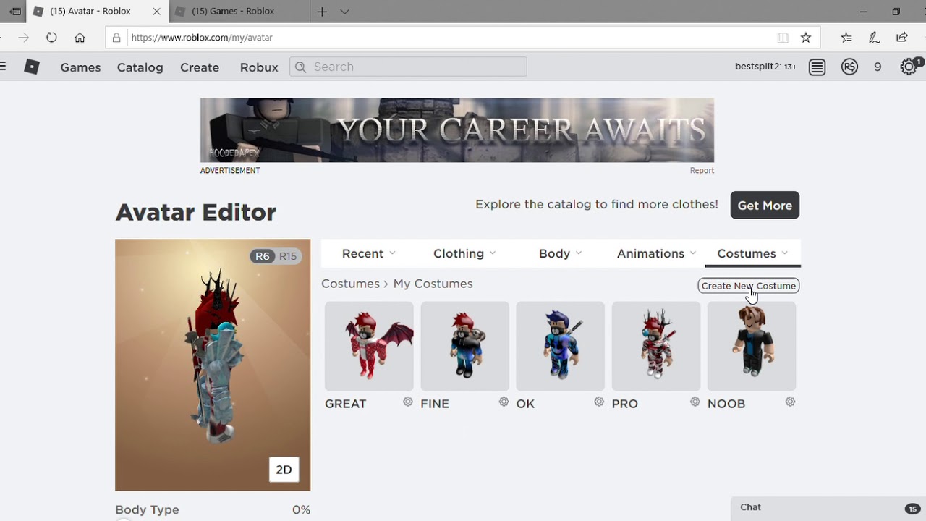Expand the Costumes dropdown tab
This screenshot has width=926, height=521.
click(752, 253)
